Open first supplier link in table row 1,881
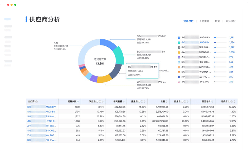Viewport: 248px width, 156px height. coord(41,107)
